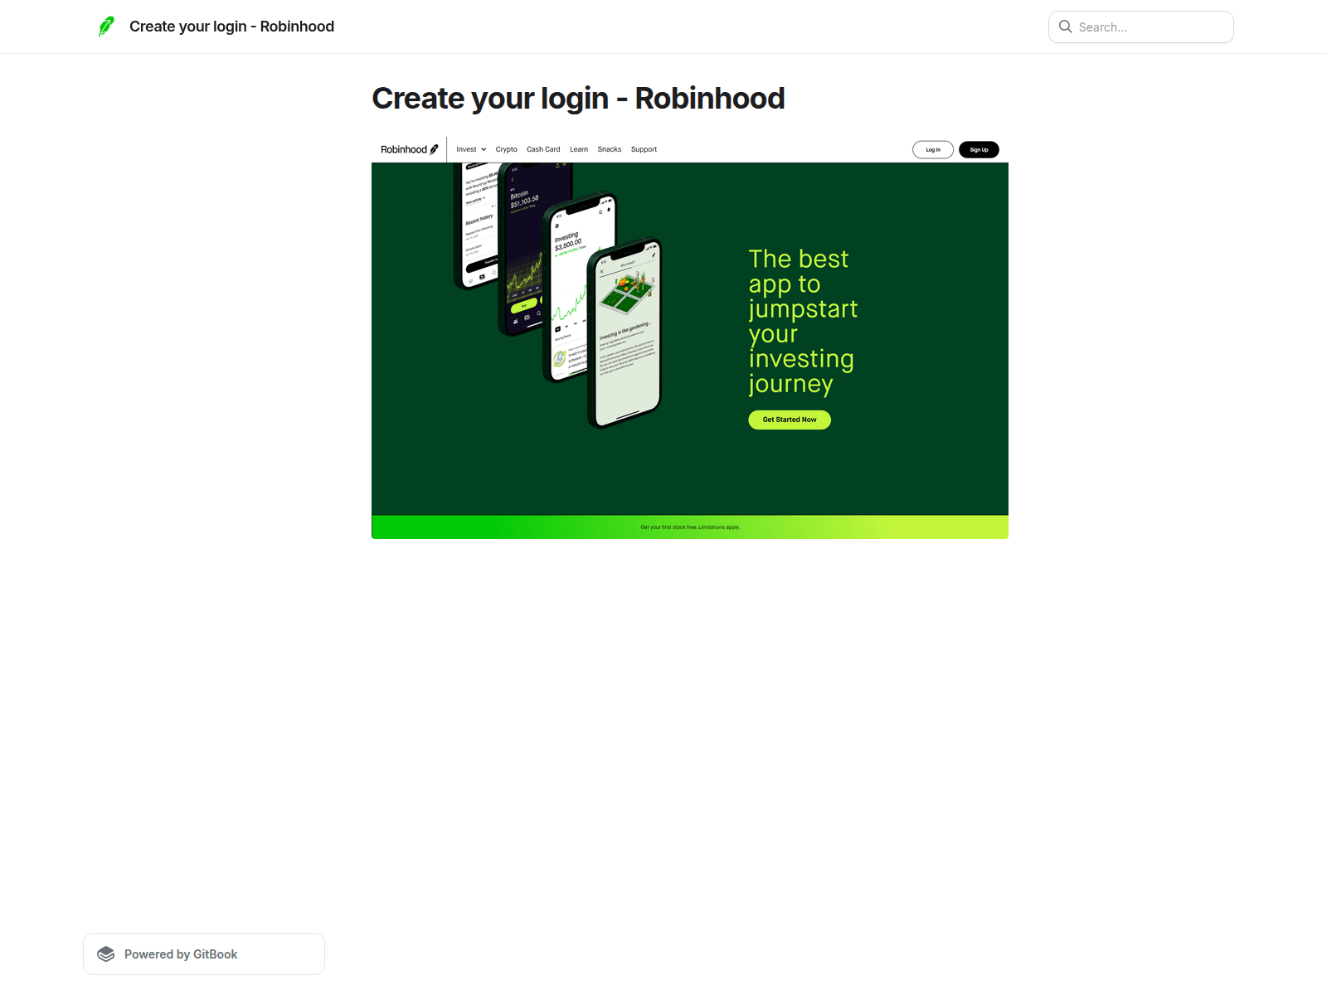The height and width of the screenshot is (995, 1327).
Task: Click the magnifying glass search icon
Action: [1066, 27]
